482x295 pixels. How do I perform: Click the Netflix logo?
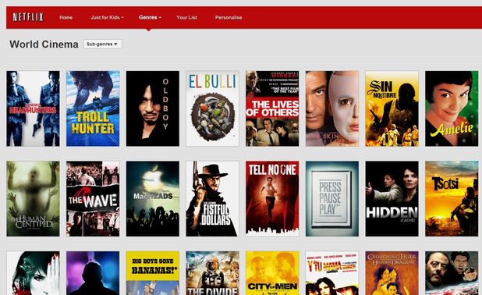28,17
